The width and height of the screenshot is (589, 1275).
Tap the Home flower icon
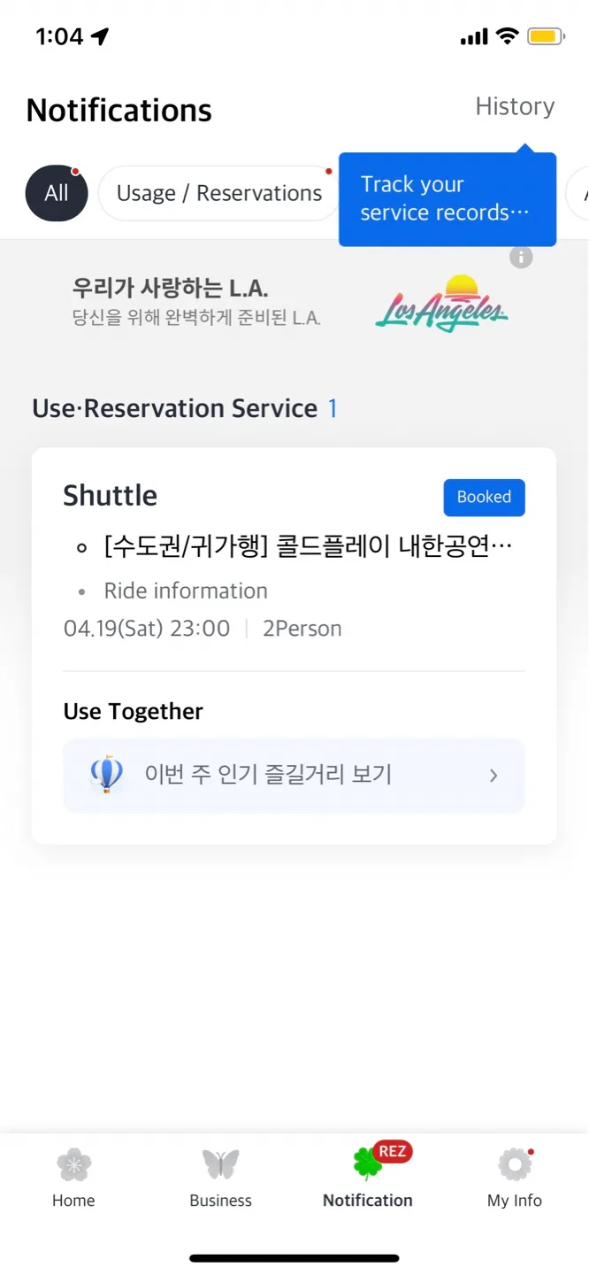tap(73, 1164)
